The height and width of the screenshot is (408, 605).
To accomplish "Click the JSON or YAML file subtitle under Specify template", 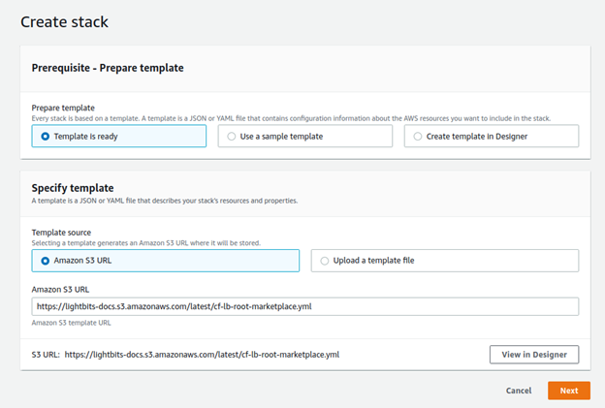I will click(165, 201).
